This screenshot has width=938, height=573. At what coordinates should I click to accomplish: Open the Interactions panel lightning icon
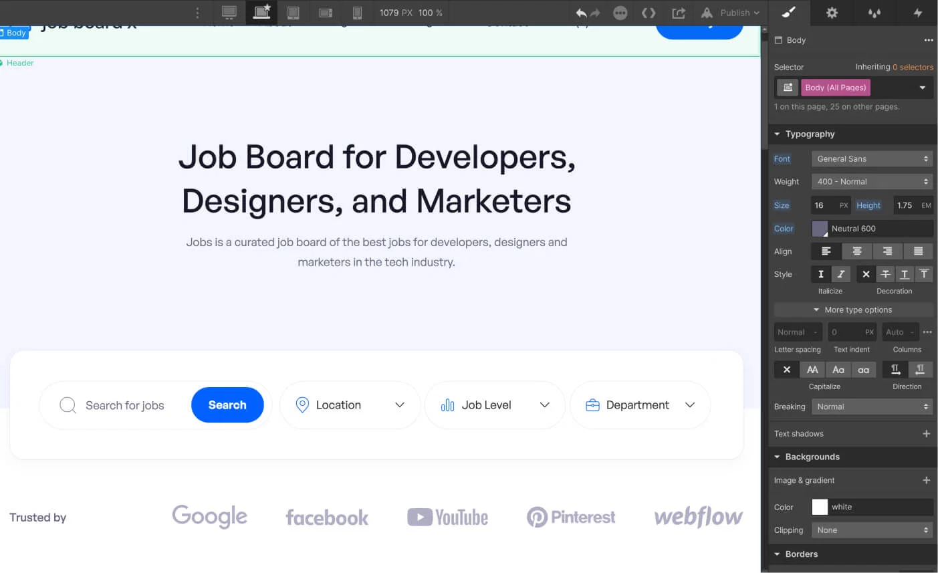click(x=917, y=13)
